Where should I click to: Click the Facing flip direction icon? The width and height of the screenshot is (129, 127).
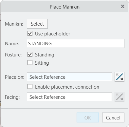(x=120, y=97)
